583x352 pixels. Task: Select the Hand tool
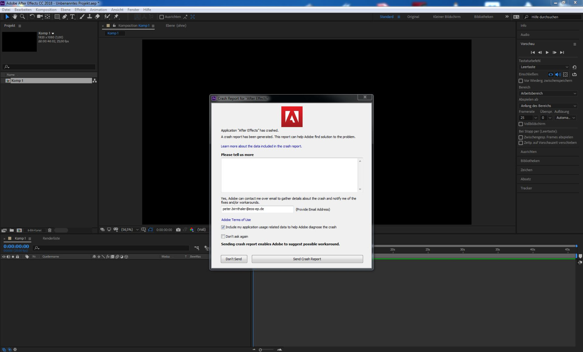pos(15,17)
